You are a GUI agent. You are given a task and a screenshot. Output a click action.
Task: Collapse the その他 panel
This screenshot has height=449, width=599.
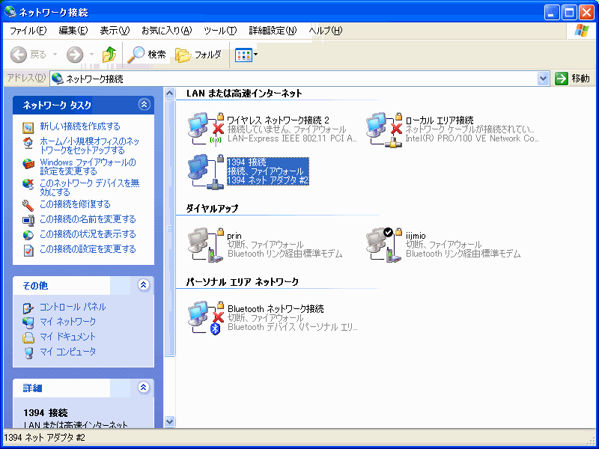click(x=144, y=285)
